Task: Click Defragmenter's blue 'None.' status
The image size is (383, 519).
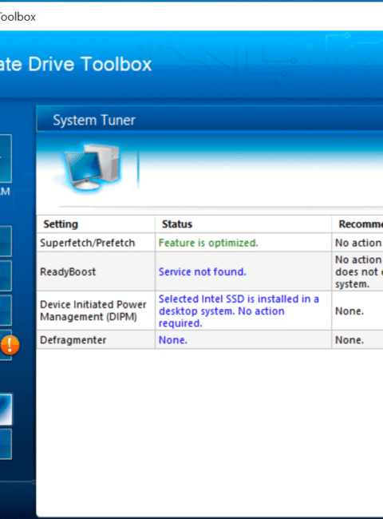Action: [x=173, y=340]
